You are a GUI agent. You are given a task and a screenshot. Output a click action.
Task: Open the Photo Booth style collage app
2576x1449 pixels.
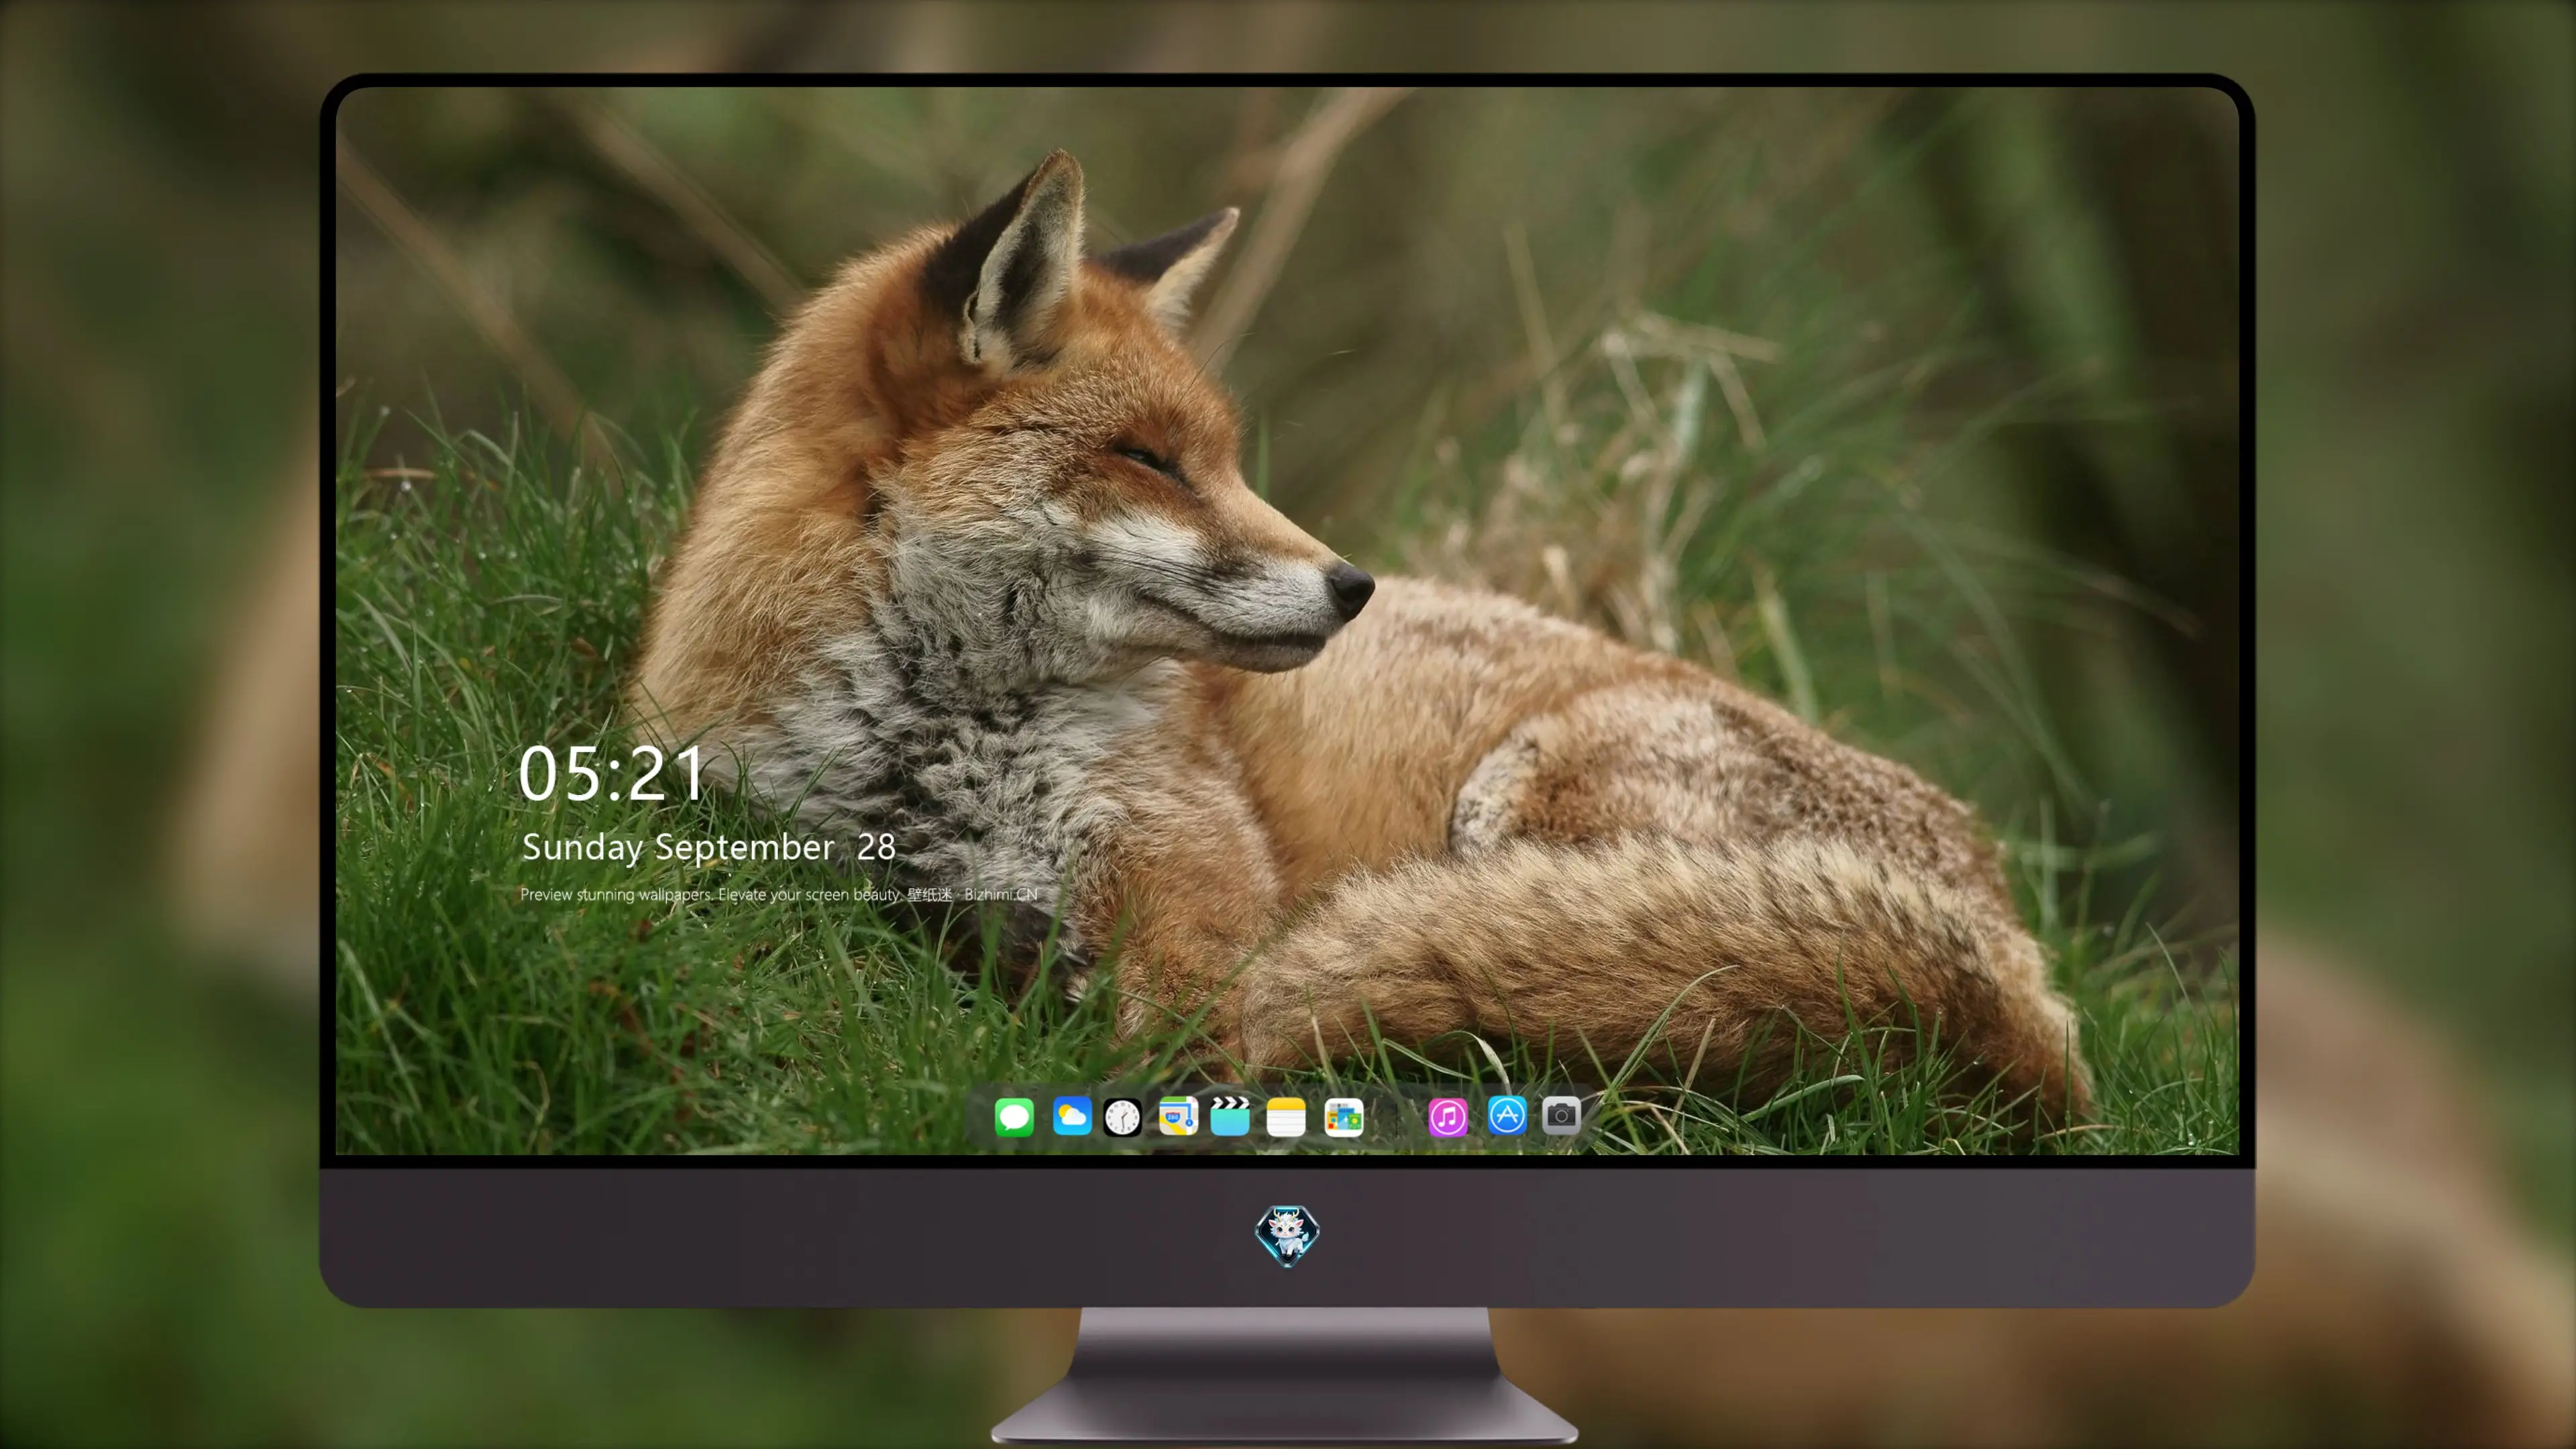click(x=1343, y=1117)
